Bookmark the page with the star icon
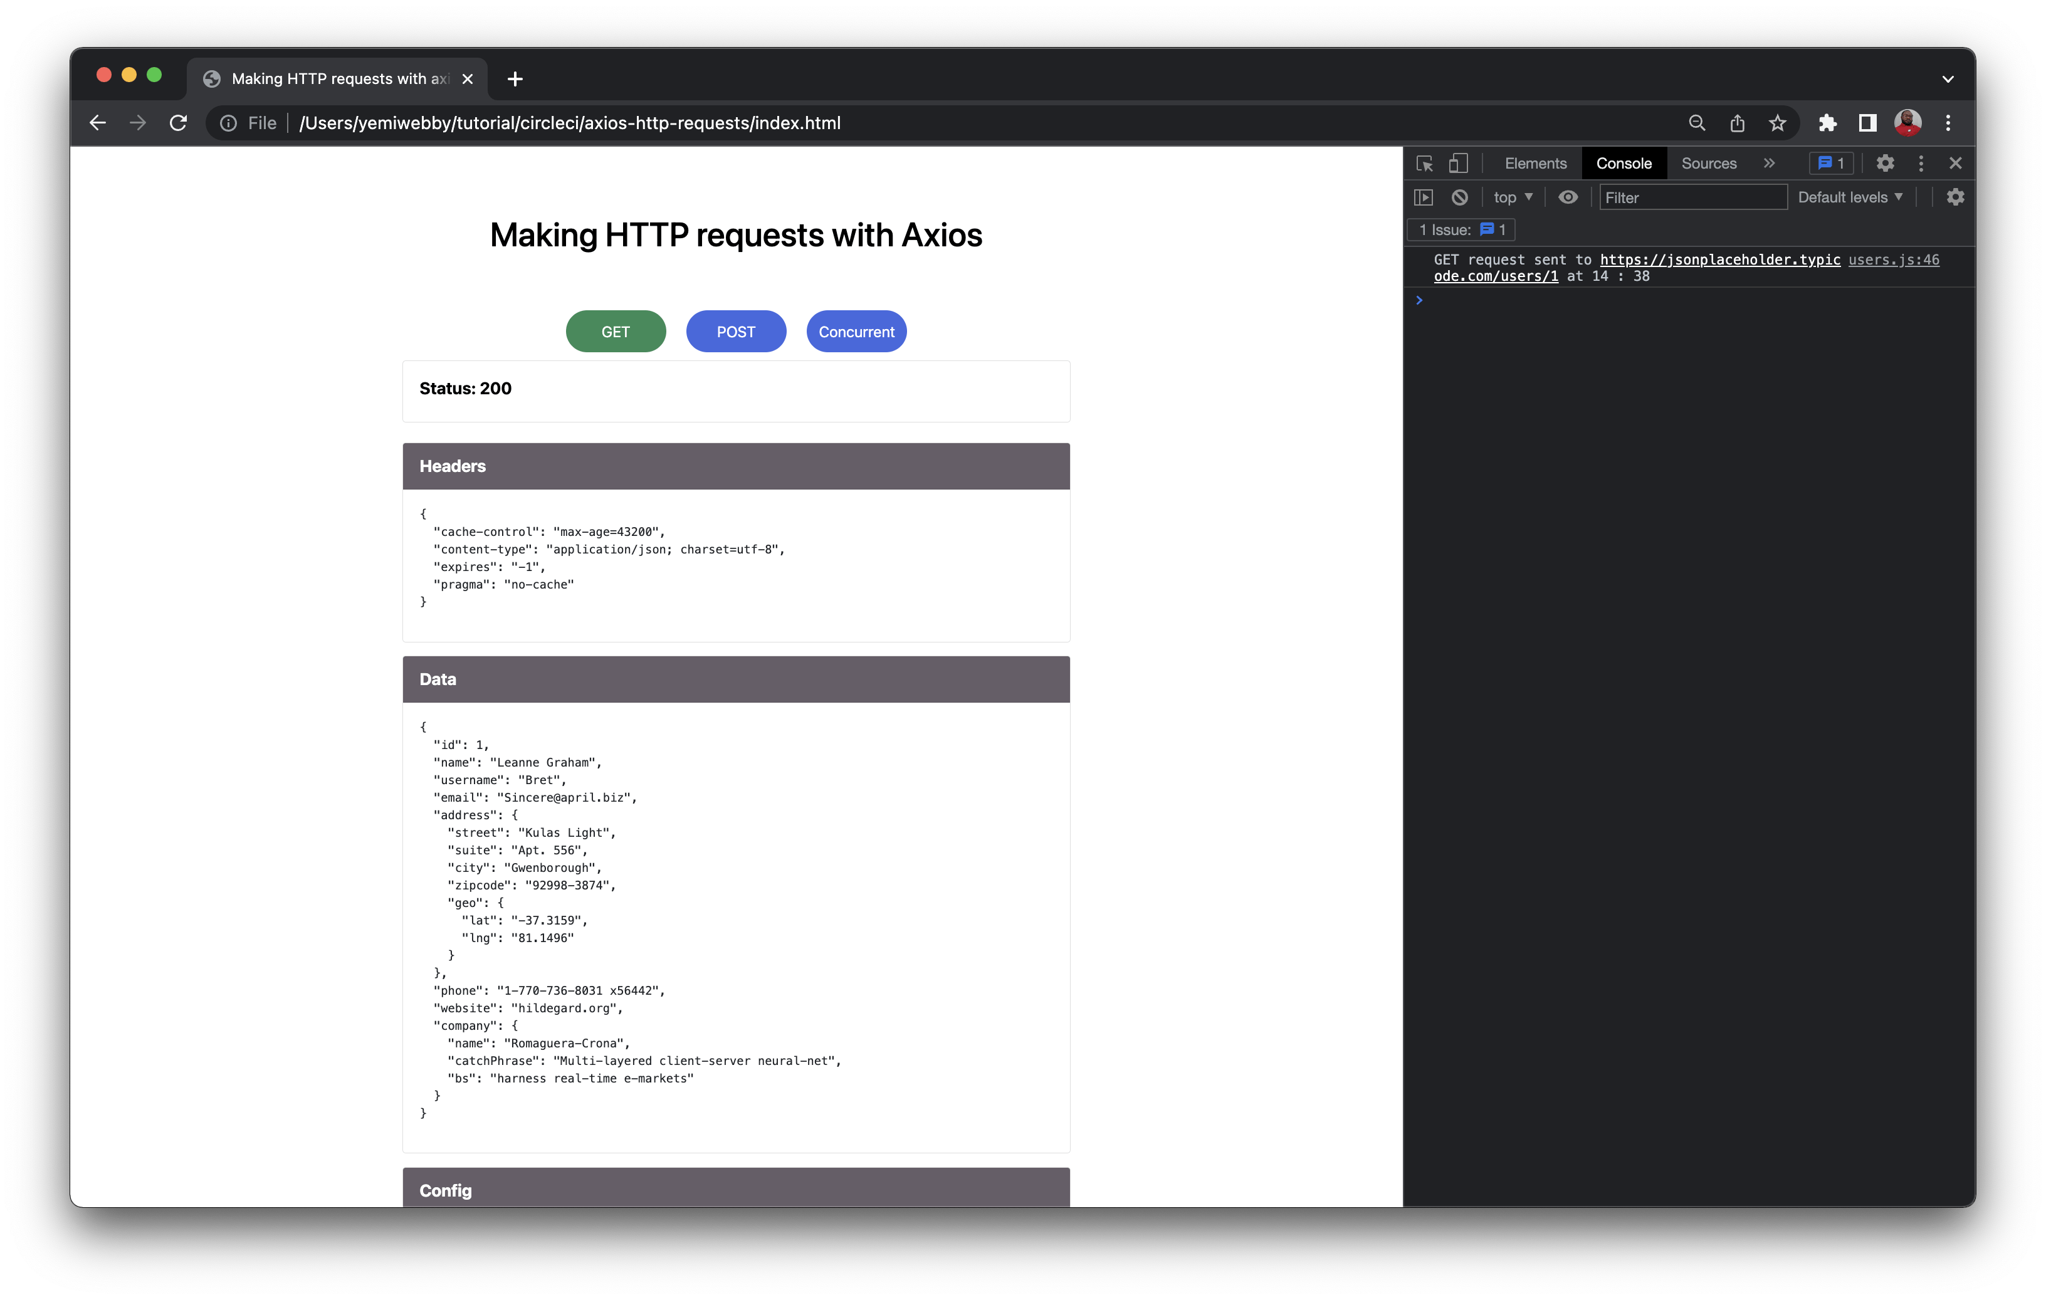Image resolution: width=2046 pixels, height=1300 pixels. click(x=1778, y=123)
